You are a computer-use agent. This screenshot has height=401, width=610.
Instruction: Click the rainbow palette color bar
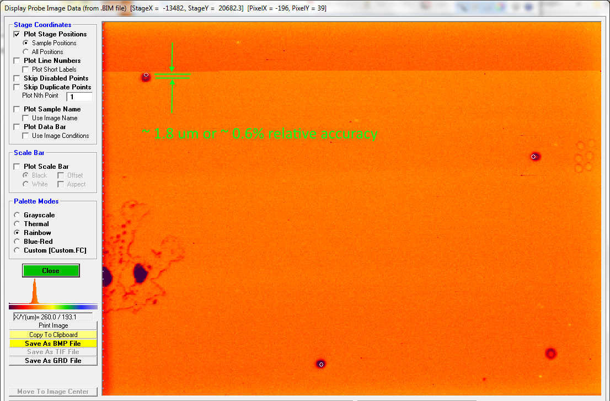[x=53, y=307]
